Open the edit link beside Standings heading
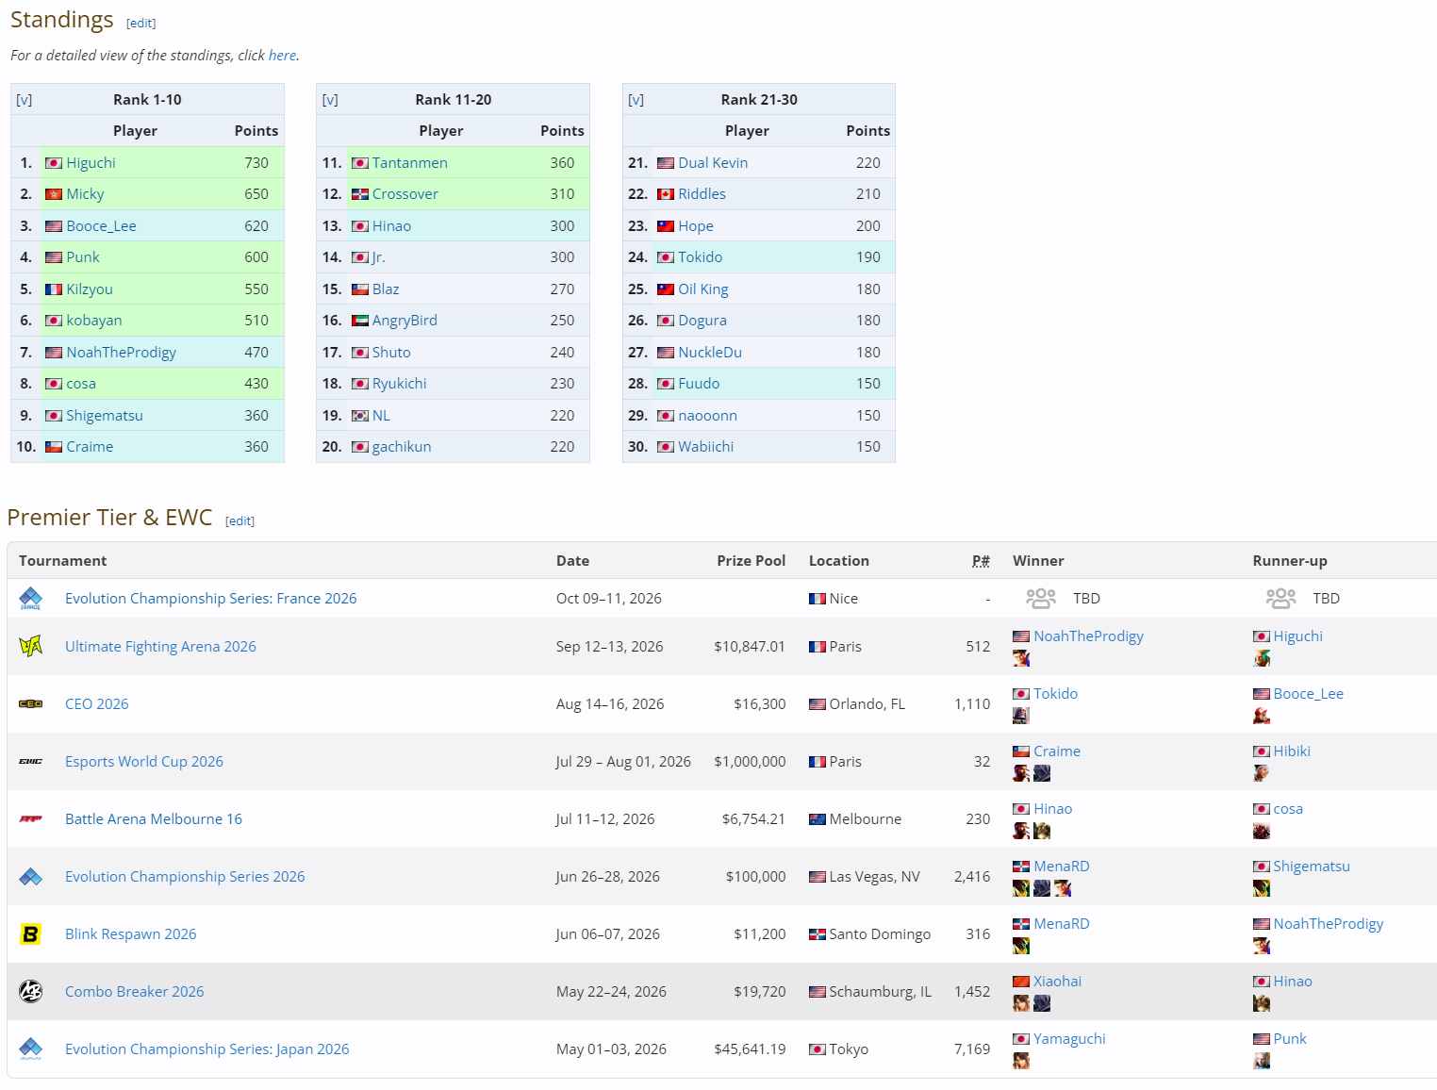The width and height of the screenshot is (1437, 1090). click(141, 23)
